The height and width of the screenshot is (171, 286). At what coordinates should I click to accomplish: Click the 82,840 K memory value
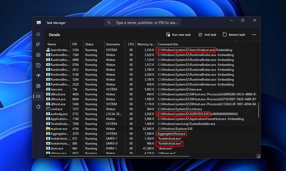[148, 129]
